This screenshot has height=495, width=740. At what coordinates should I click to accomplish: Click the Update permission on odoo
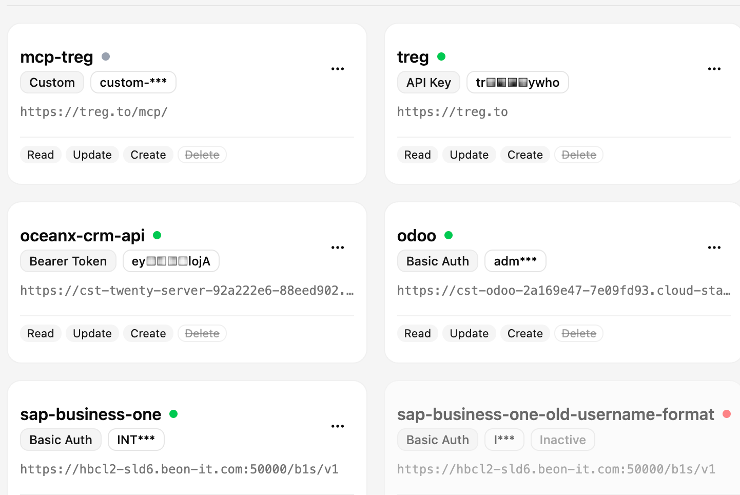pos(469,333)
